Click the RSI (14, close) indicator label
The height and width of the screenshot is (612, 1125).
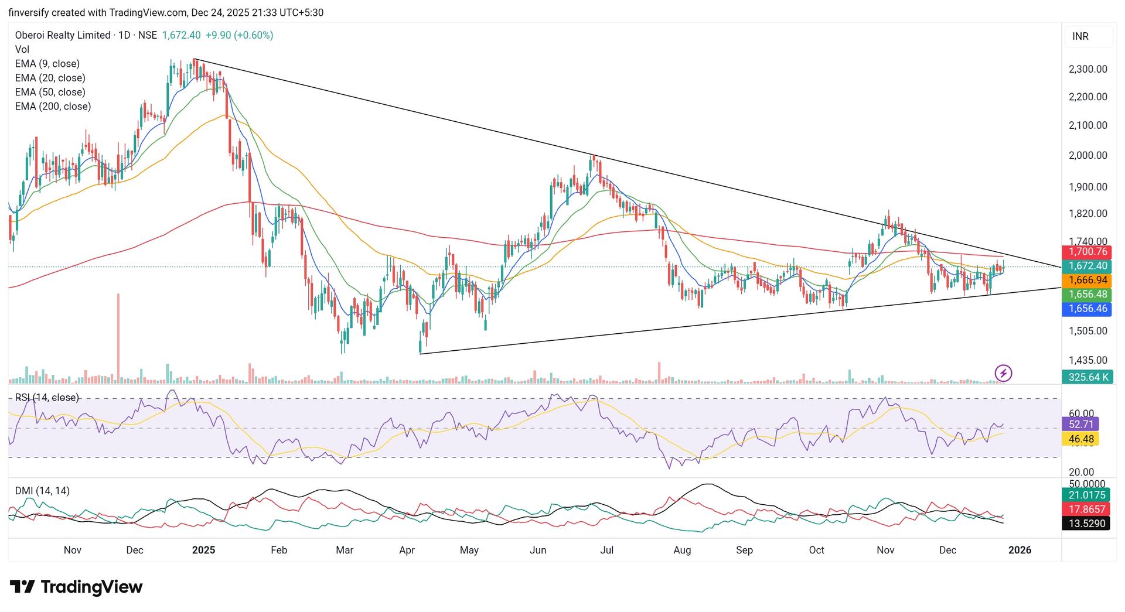pos(47,398)
